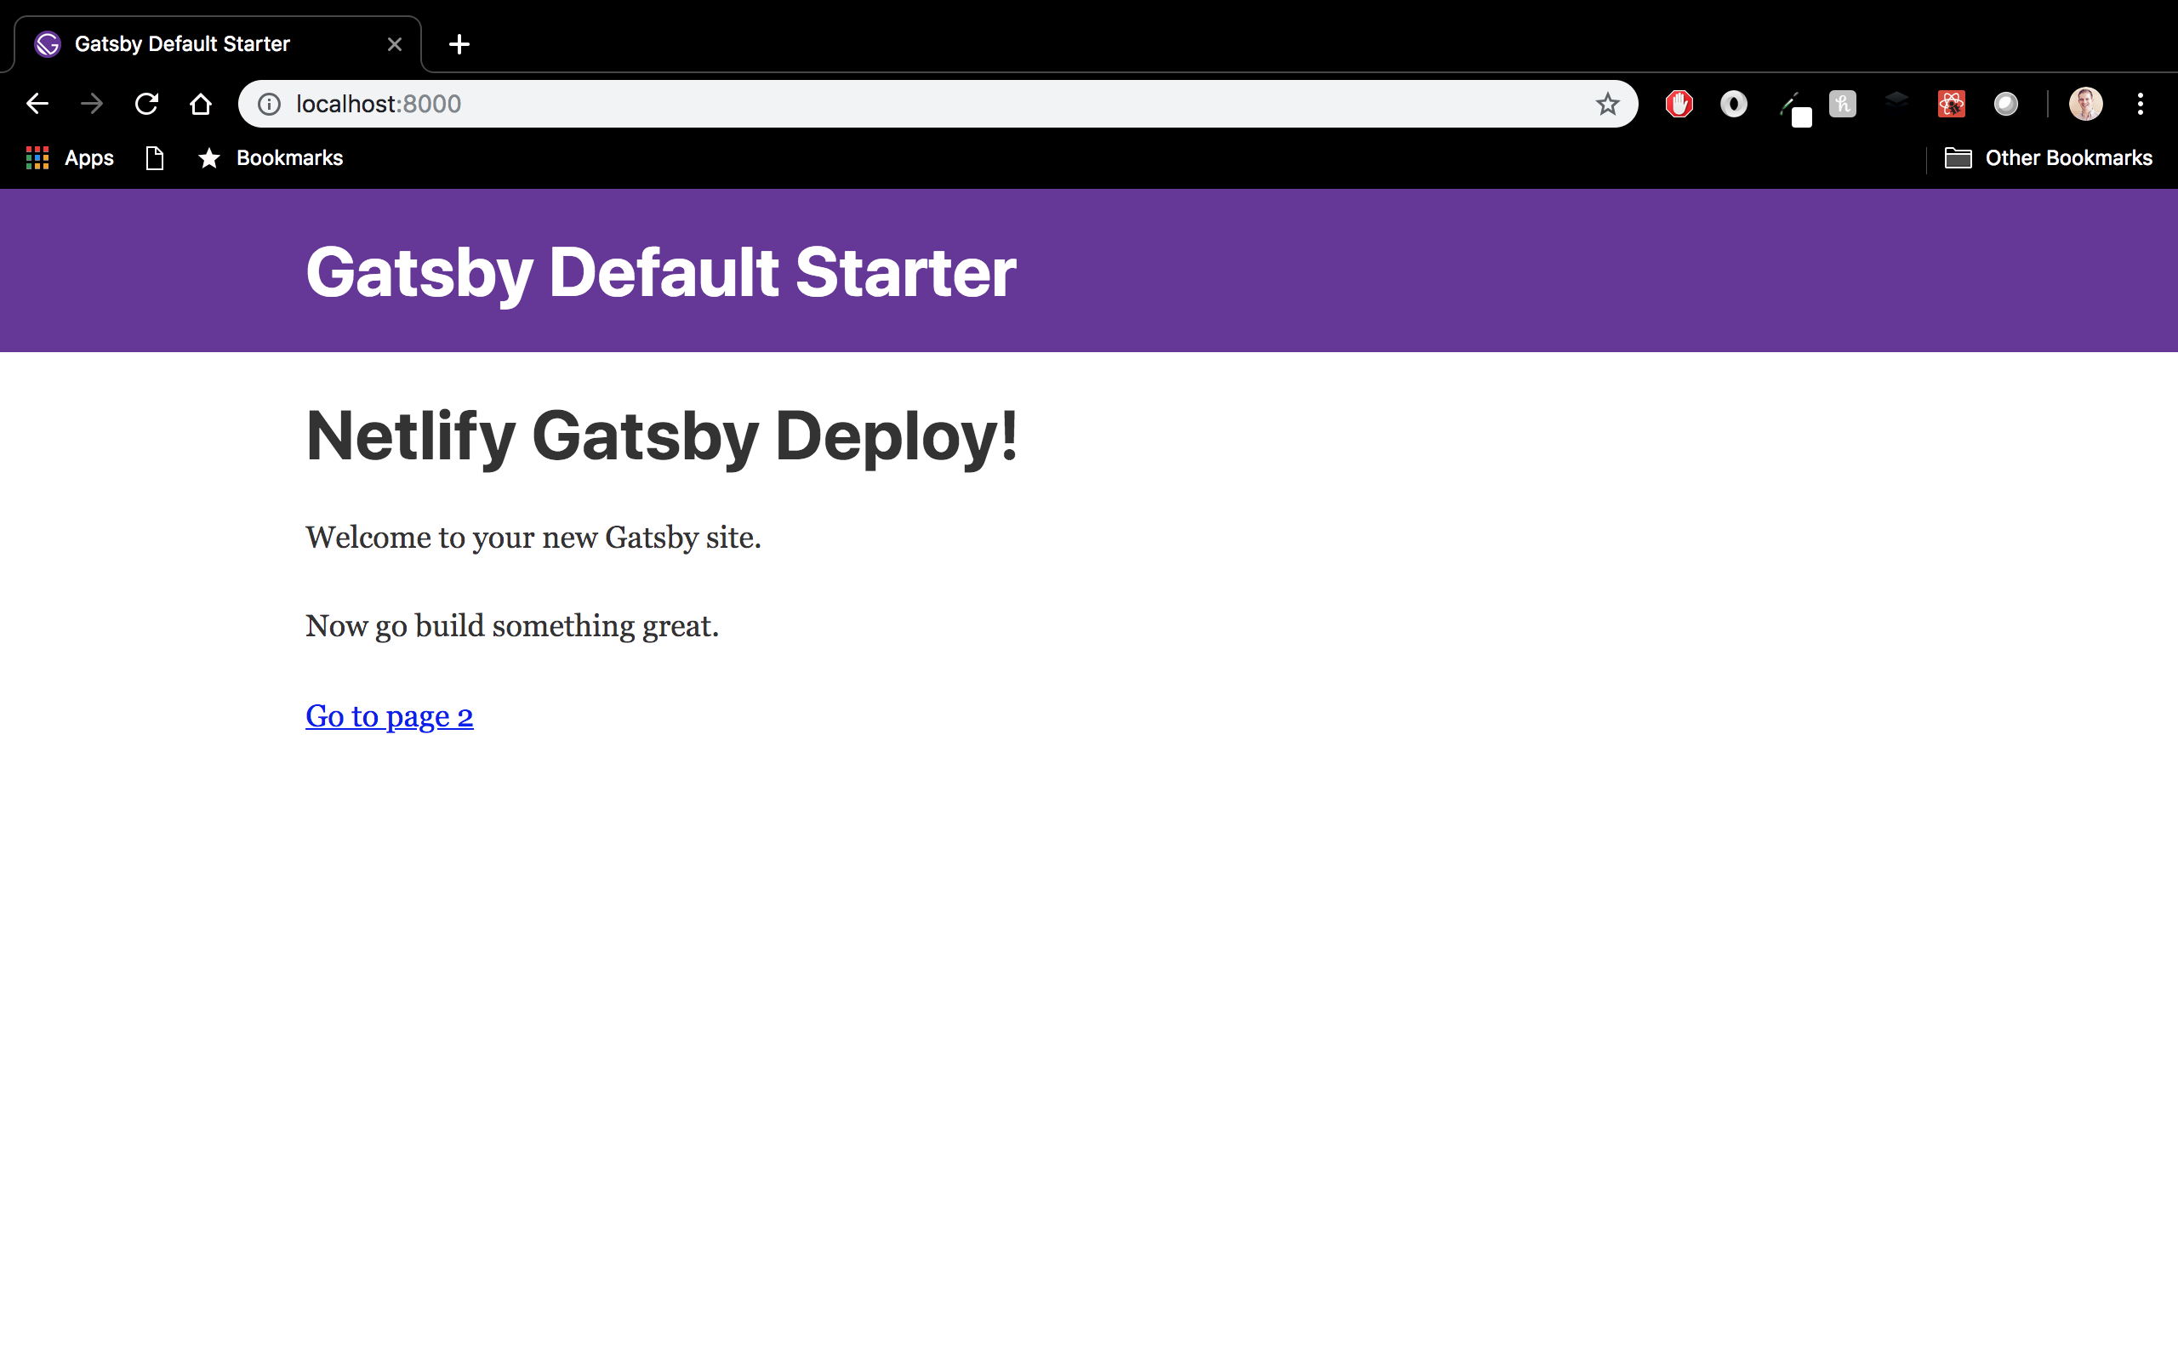Reload the localhost page
The image size is (2178, 1361).
[x=146, y=104]
